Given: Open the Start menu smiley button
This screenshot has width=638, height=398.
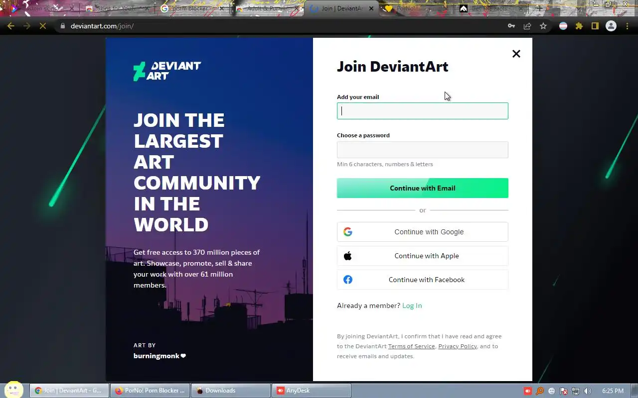Looking at the screenshot, I should click(13, 390).
